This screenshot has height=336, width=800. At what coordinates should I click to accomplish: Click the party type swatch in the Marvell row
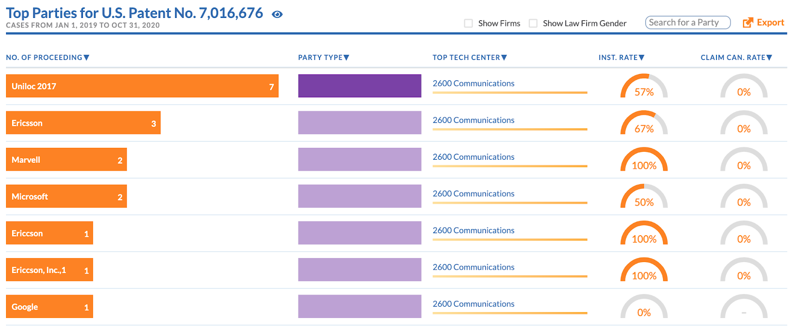pos(359,159)
